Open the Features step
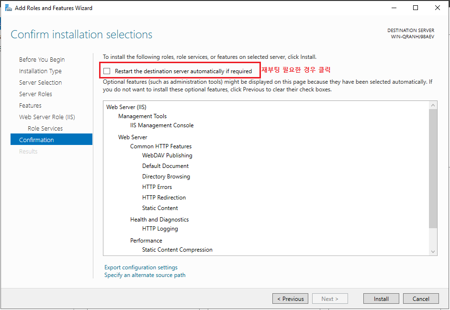 30,106
